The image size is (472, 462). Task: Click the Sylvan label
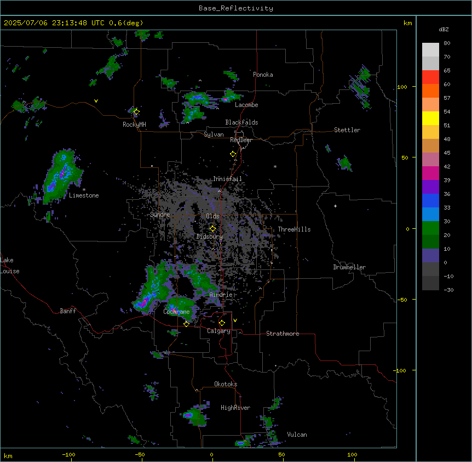point(214,134)
